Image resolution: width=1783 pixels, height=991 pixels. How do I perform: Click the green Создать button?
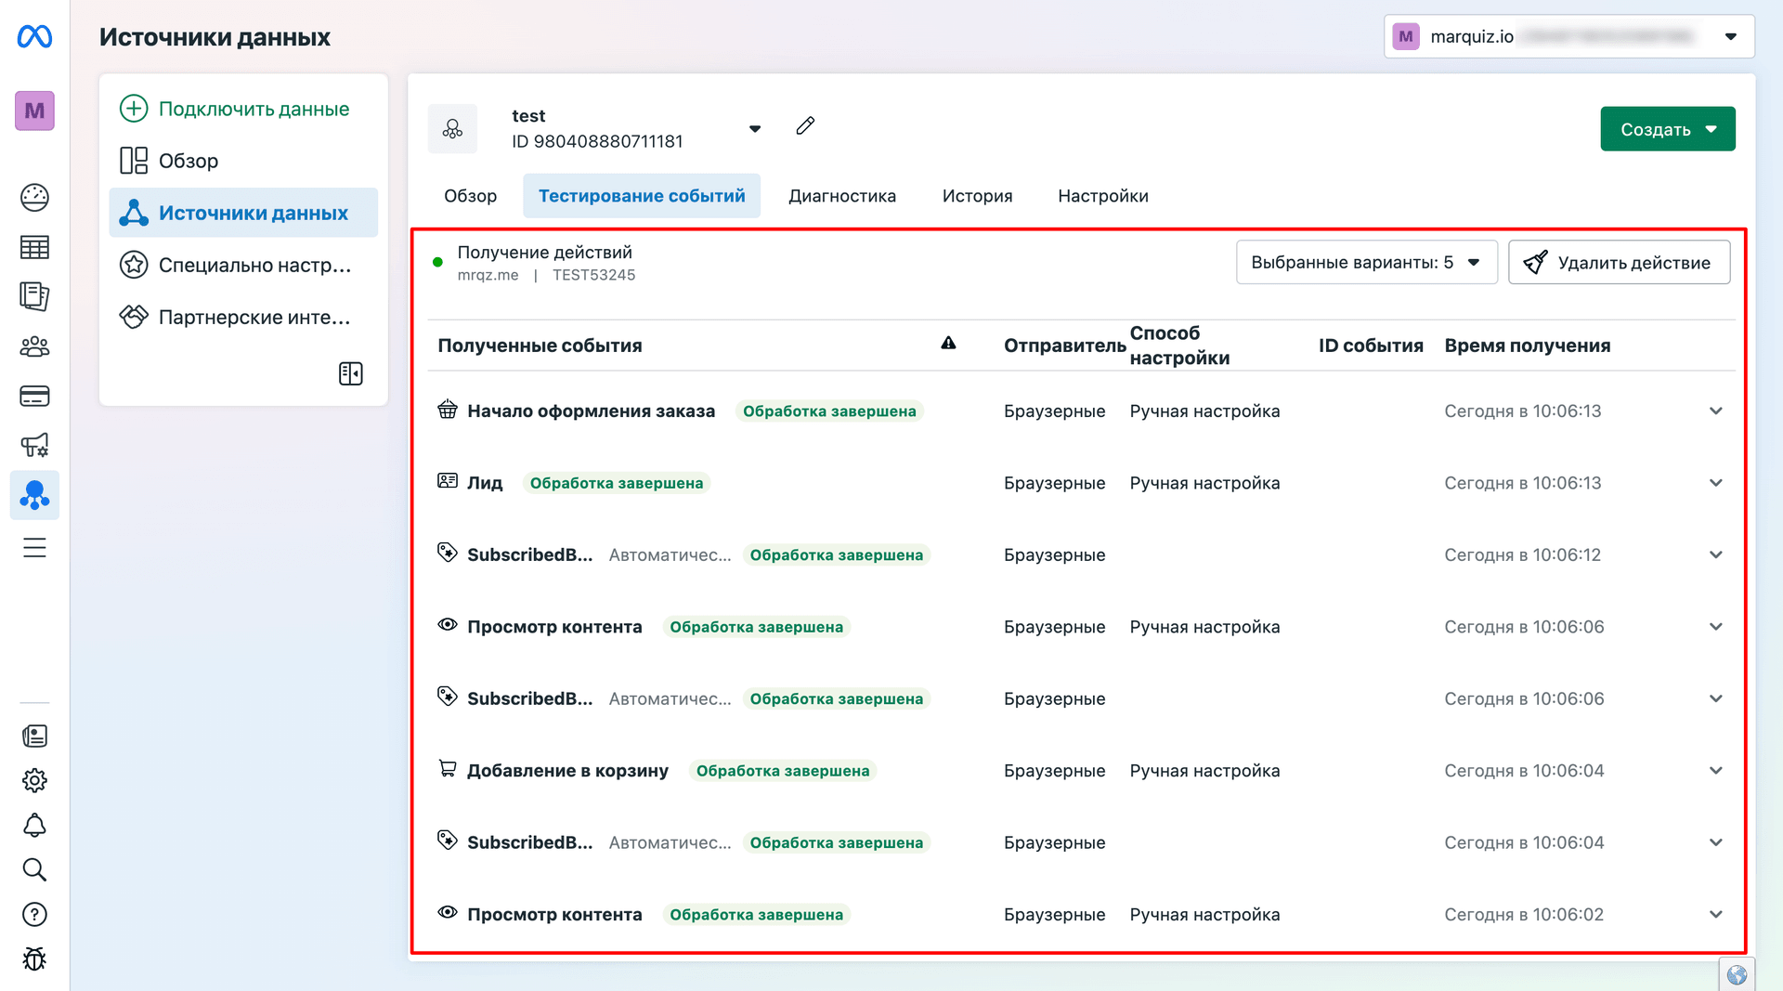1668,129
